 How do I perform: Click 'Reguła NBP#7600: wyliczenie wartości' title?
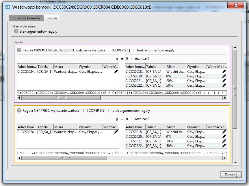pos(51,111)
